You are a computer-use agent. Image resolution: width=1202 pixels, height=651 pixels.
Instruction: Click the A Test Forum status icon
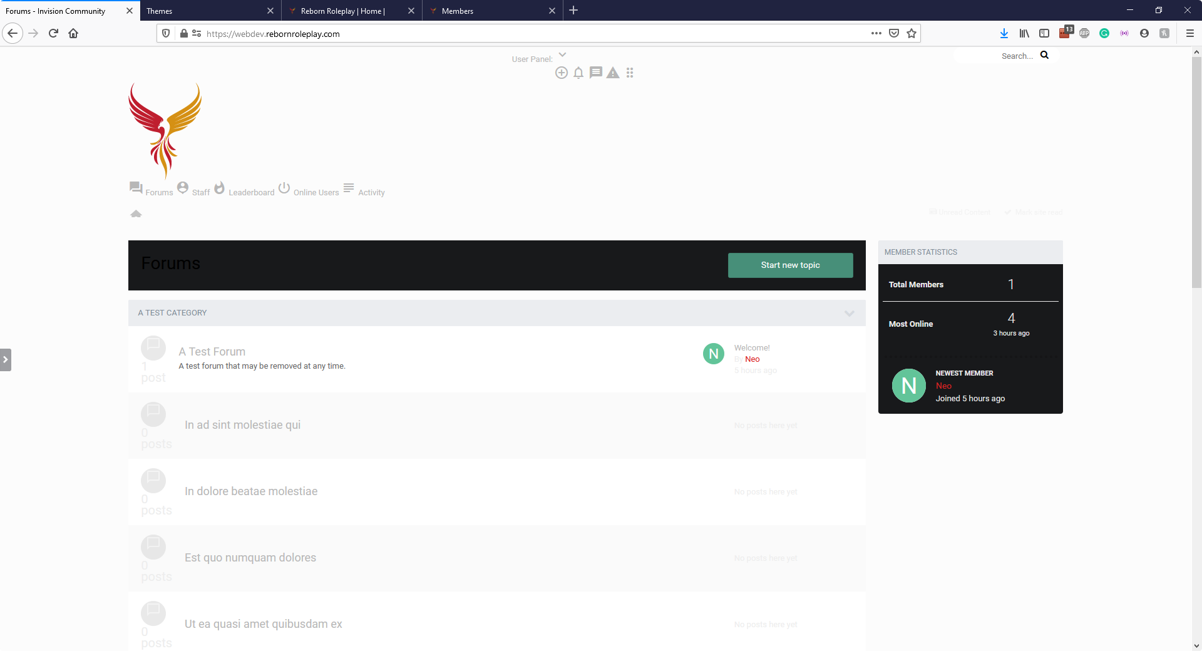tap(153, 348)
